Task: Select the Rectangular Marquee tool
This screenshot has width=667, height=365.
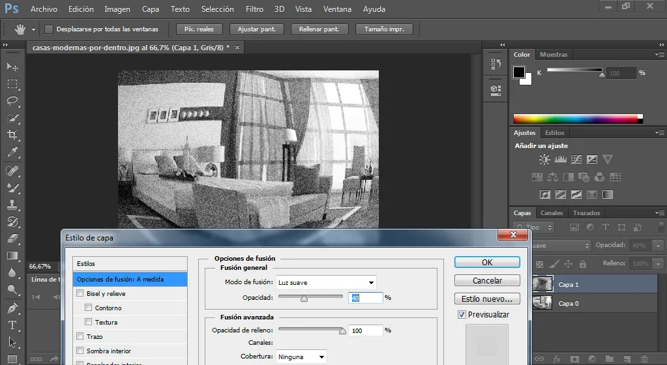Action: tap(12, 84)
